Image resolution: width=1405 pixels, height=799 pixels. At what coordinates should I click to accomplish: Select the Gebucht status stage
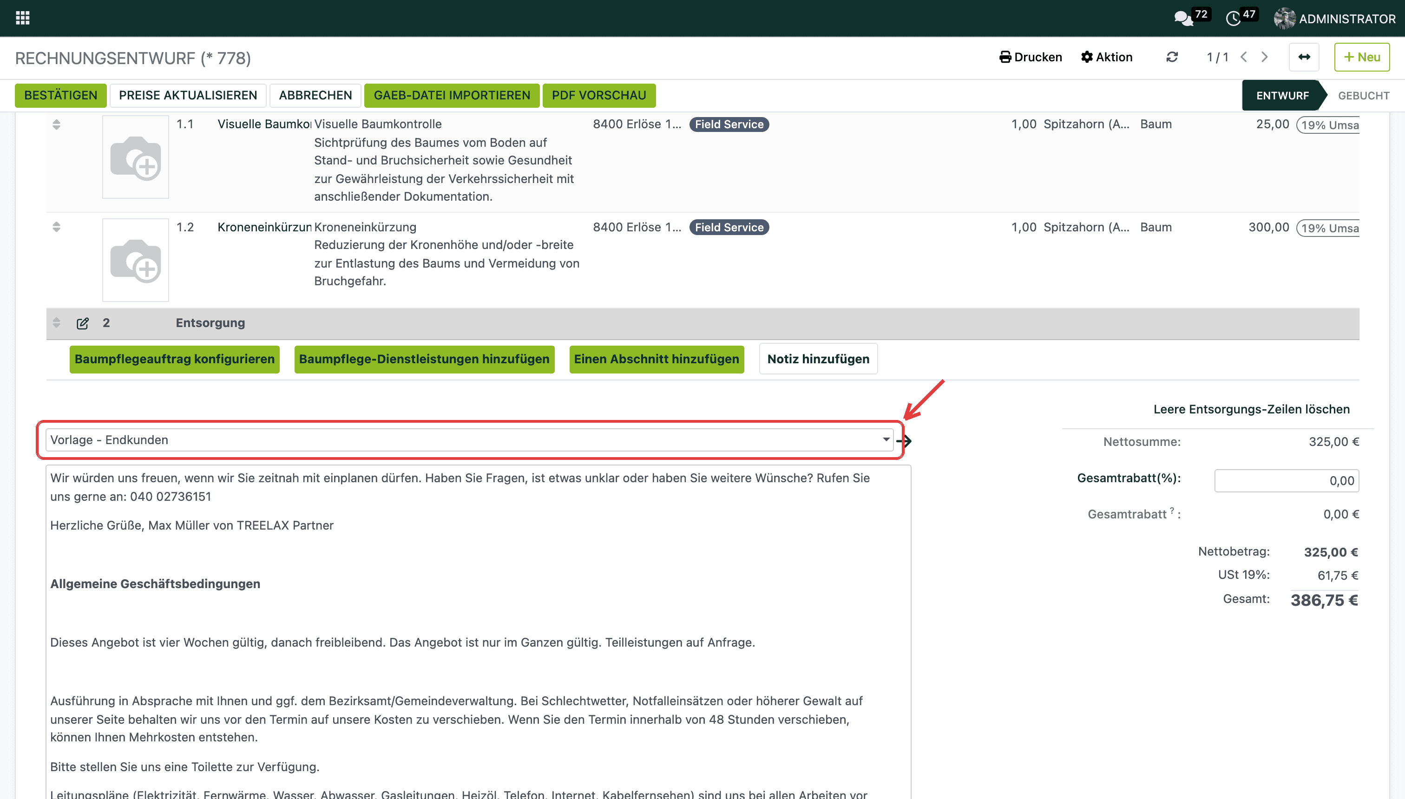point(1363,96)
